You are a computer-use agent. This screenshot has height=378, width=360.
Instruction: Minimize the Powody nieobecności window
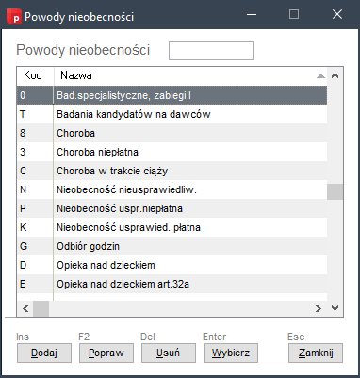(252, 14)
